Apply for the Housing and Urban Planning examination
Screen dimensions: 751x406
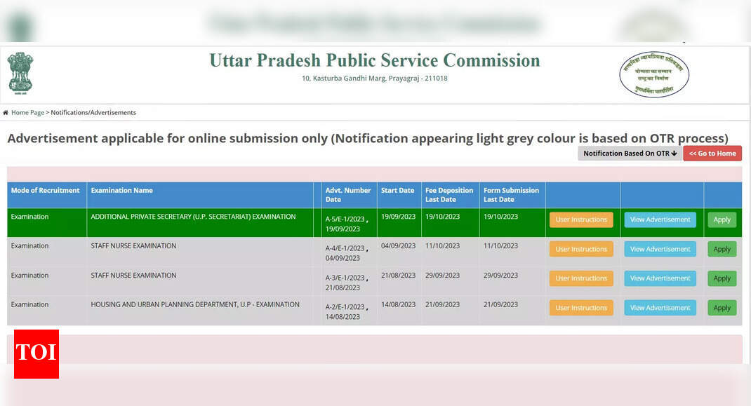click(722, 307)
